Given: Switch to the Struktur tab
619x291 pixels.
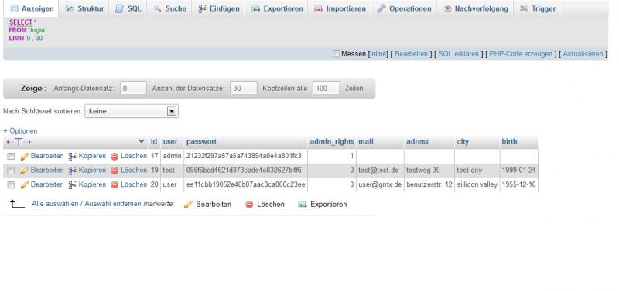Looking at the screenshot, I should pyautogui.click(x=84, y=8).
